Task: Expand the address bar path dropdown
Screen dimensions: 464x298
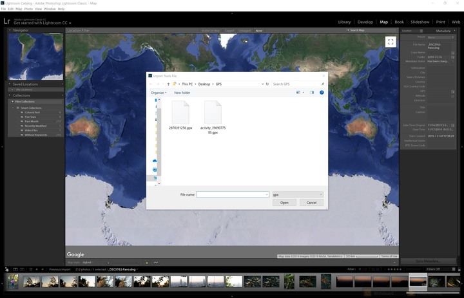Action: point(262,84)
